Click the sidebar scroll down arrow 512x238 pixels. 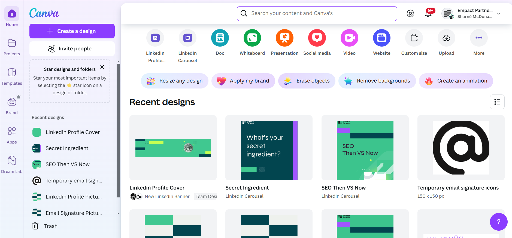pyautogui.click(x=118, y=213)
